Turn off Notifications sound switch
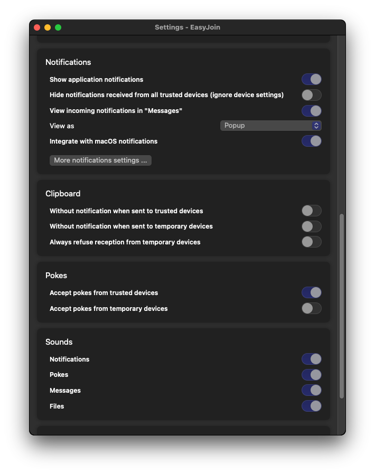 point(311,359)
